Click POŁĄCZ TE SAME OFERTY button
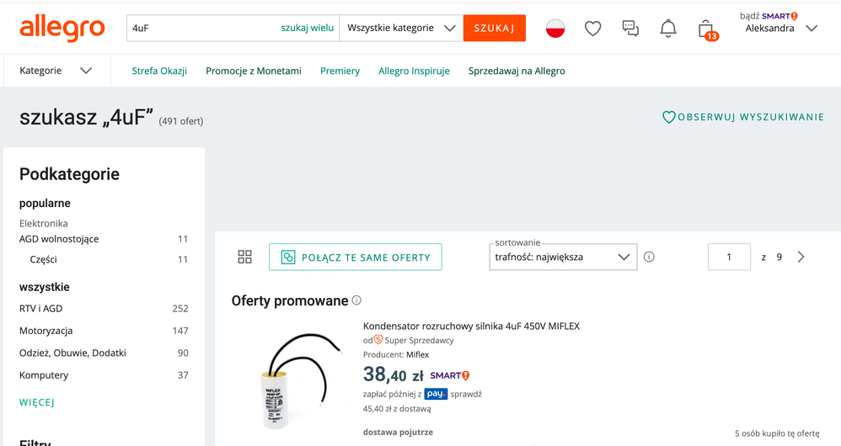The width and height of the screenshot is (841, 446). [x=355, y=257]
